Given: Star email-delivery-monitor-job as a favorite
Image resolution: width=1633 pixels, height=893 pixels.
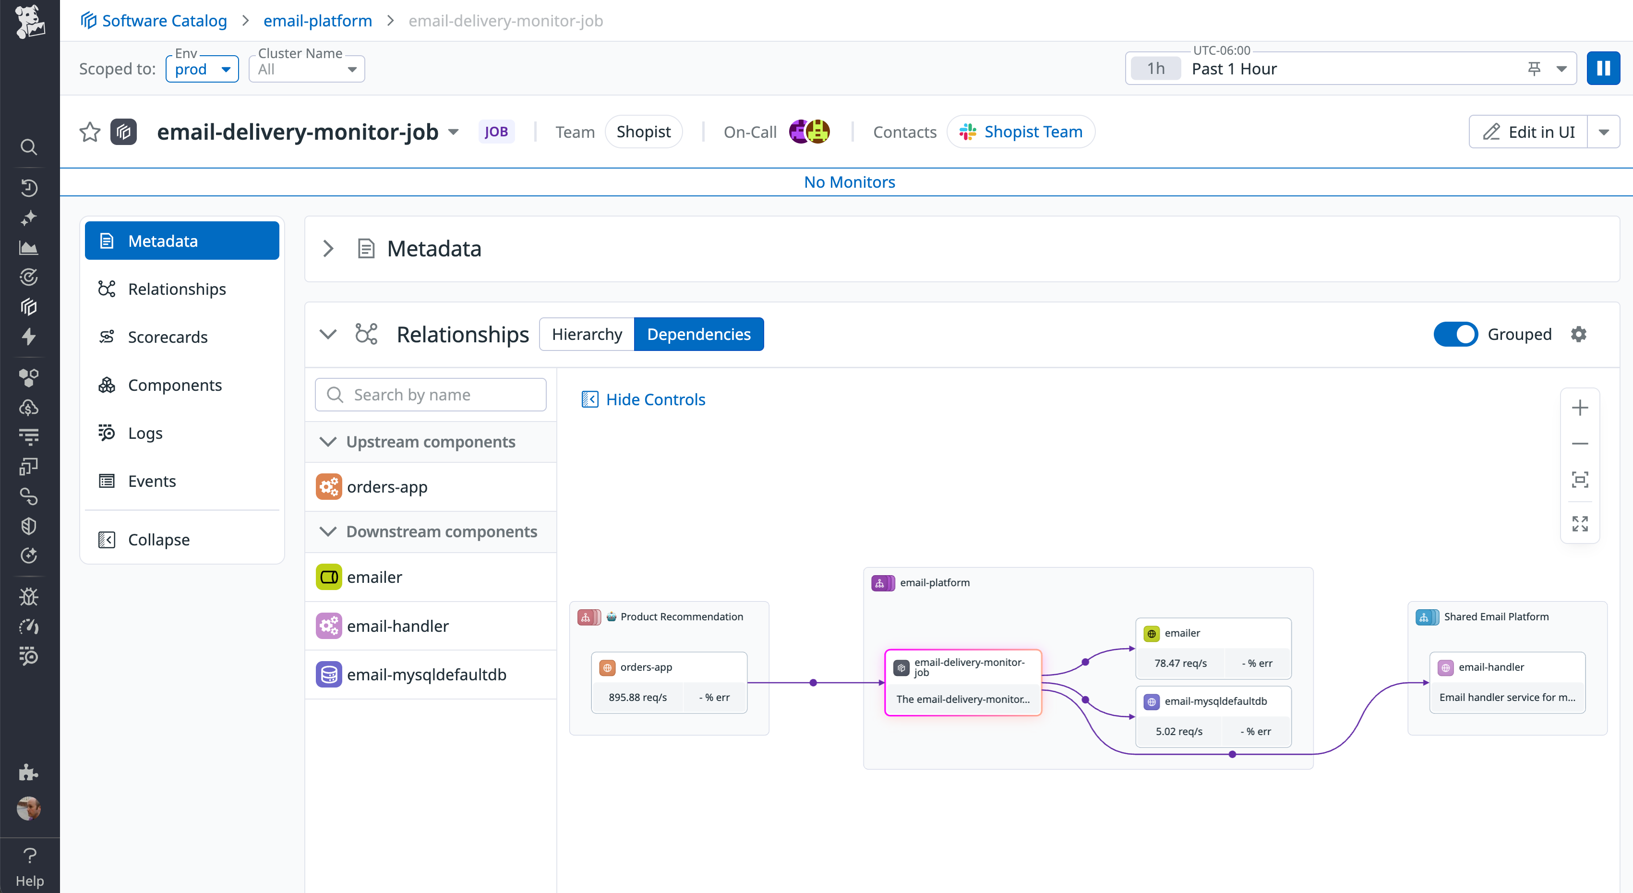Looking at the screenshot, I should tap(89, 132).
